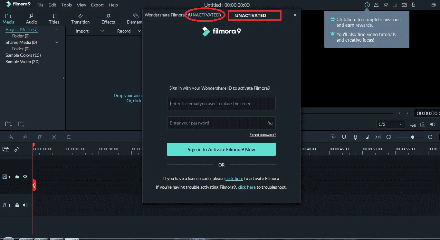The height and width of the screenshot is (240, 440).
Task: Switch to the Titles tab
Action: (x=54, y=19)
